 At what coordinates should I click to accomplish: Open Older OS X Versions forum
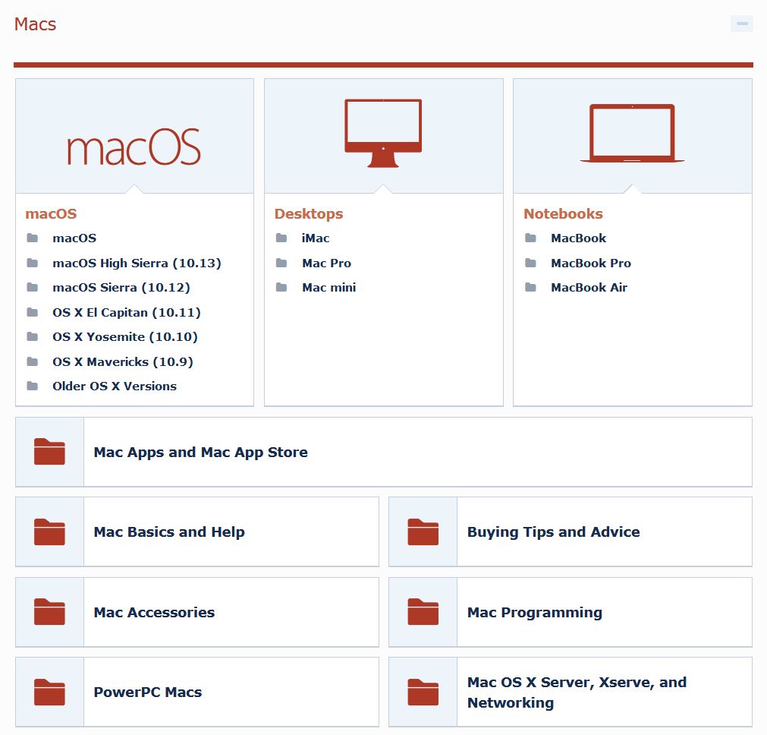point(115,386)
